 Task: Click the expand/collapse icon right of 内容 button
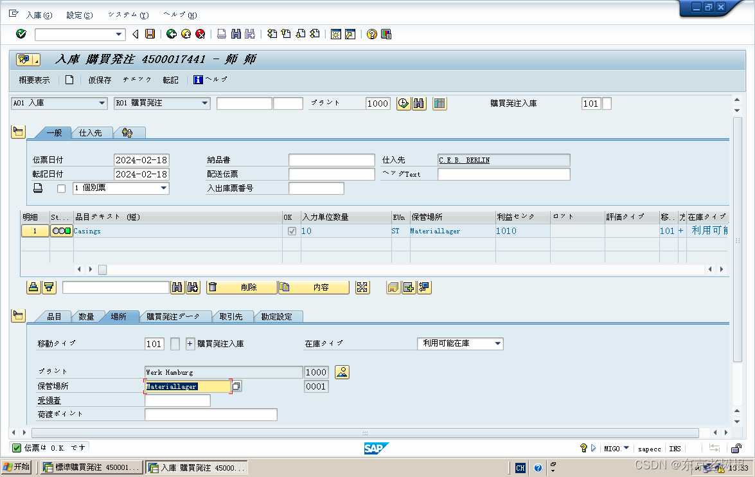(362, 287)
